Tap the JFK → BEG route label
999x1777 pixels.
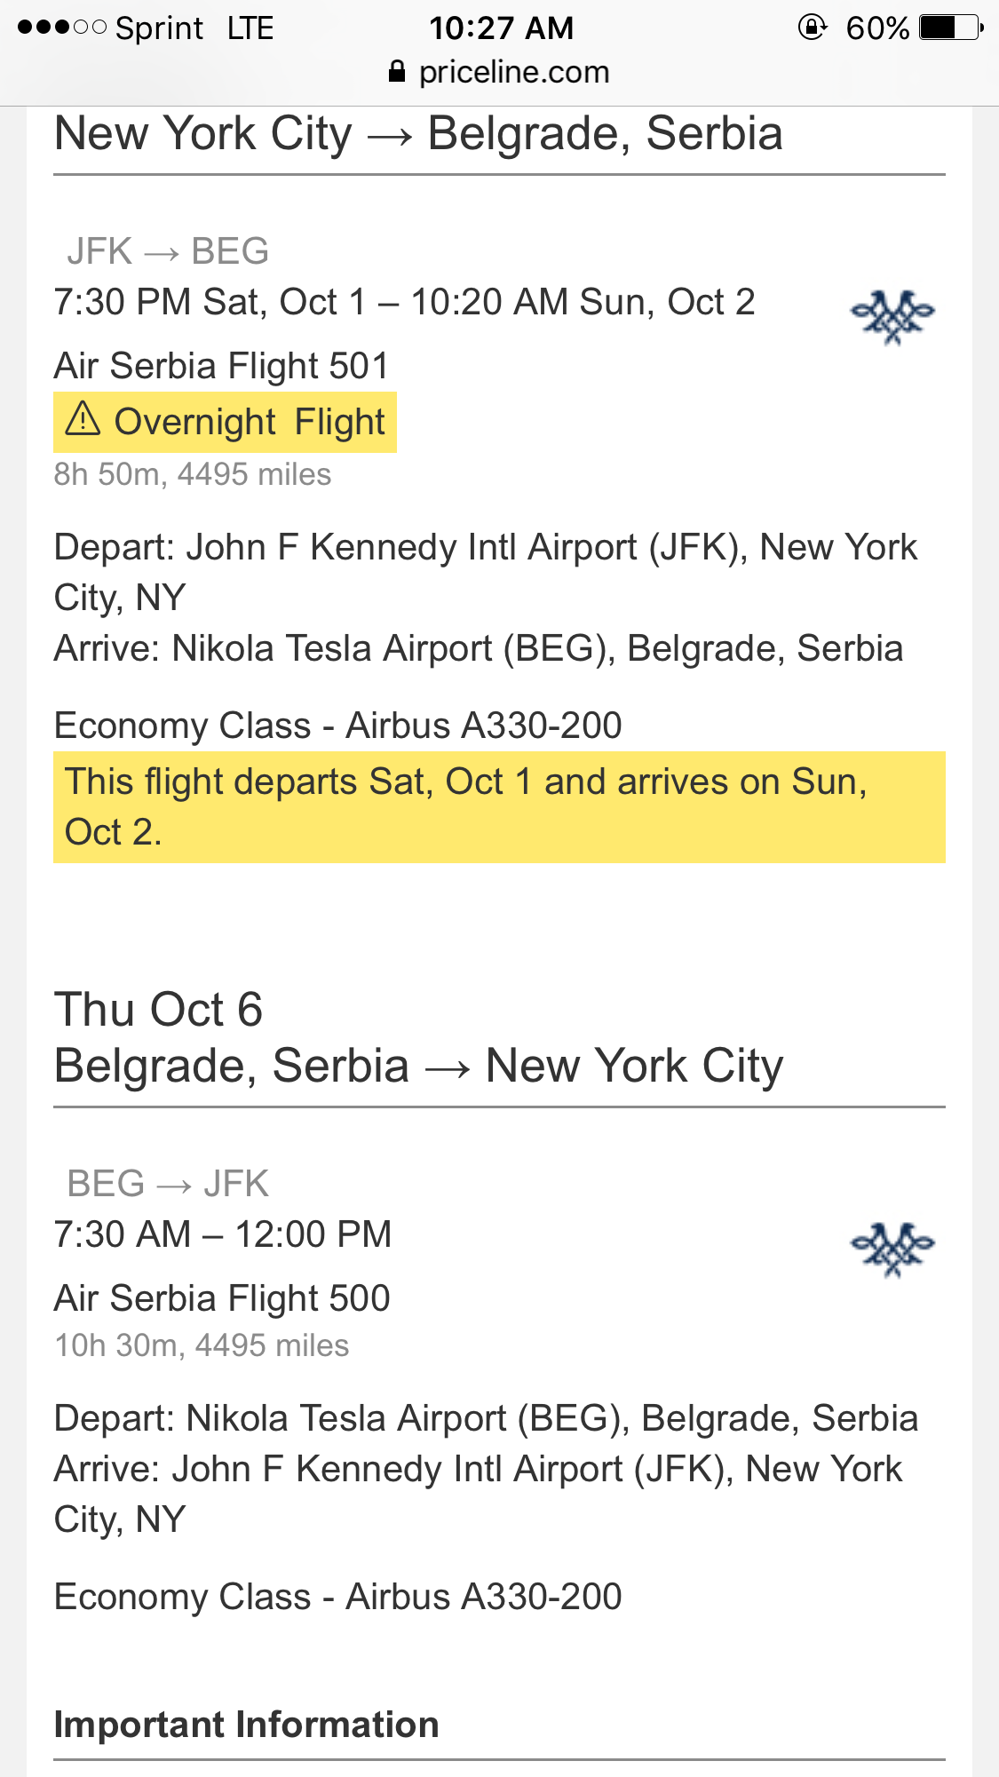[168, 251]
